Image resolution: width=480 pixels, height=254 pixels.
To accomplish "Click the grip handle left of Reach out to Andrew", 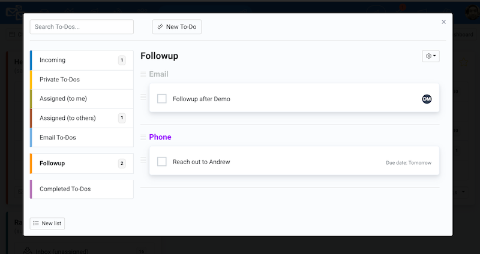I will click(143, 160).
